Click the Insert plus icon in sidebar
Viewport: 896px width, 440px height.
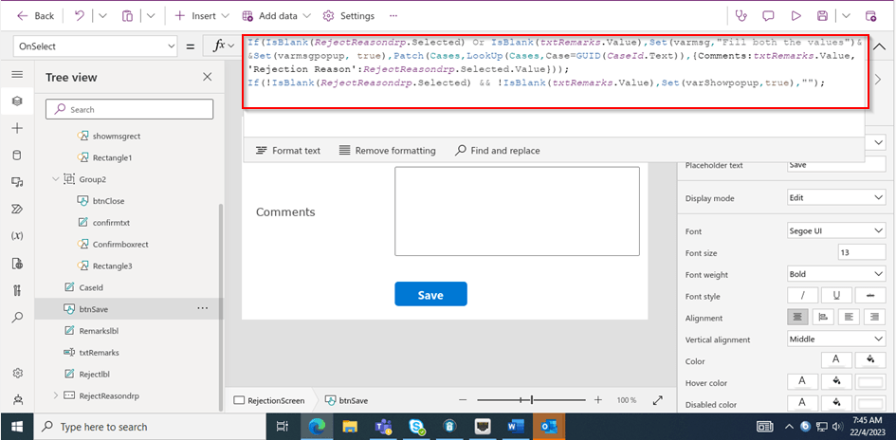coord(17,128)
